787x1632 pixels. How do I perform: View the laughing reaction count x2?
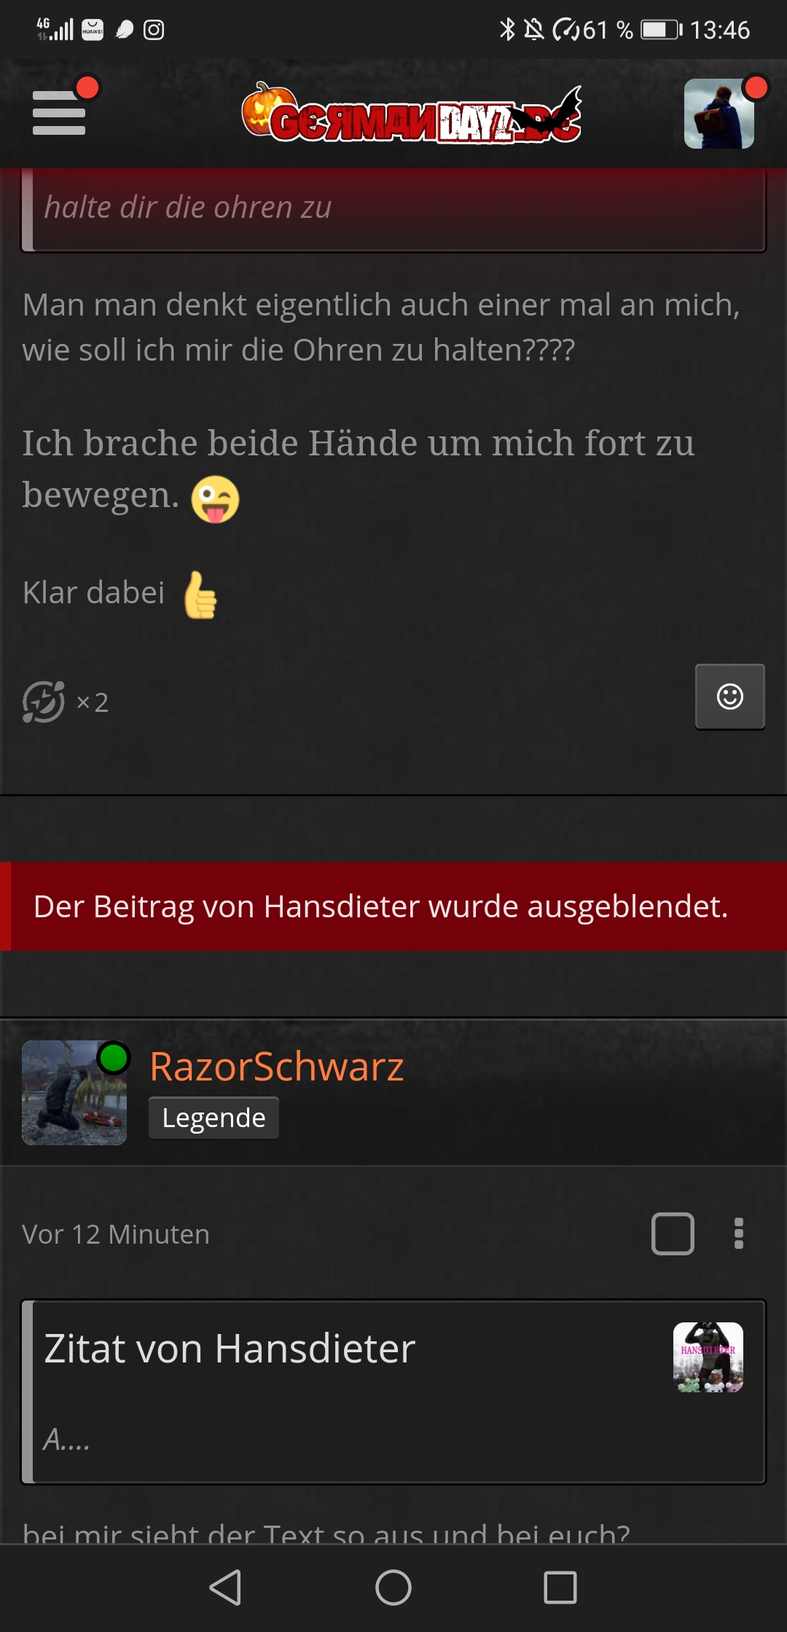[x=66, y=702]
